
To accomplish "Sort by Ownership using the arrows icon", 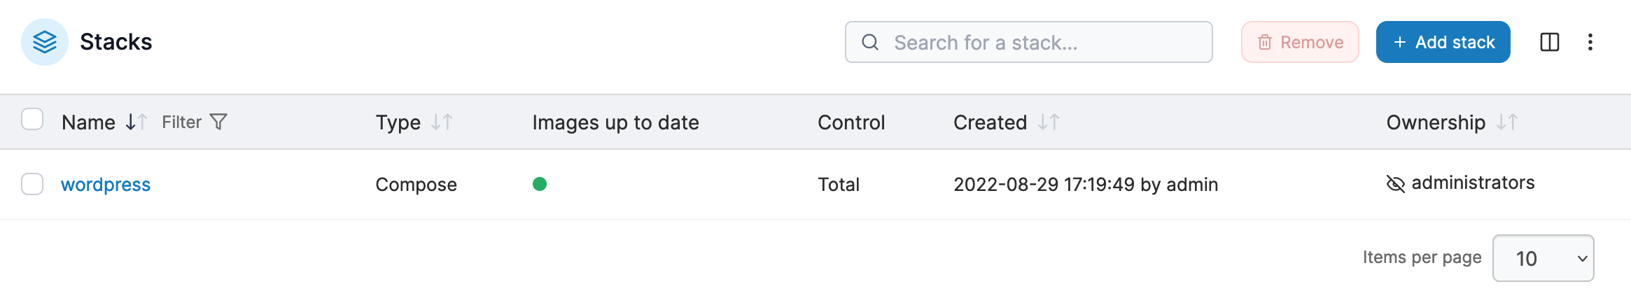I will click(1507, 122).
